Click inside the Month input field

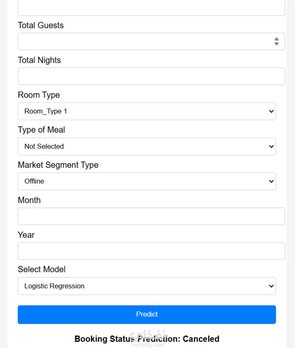tap(151, 216)
